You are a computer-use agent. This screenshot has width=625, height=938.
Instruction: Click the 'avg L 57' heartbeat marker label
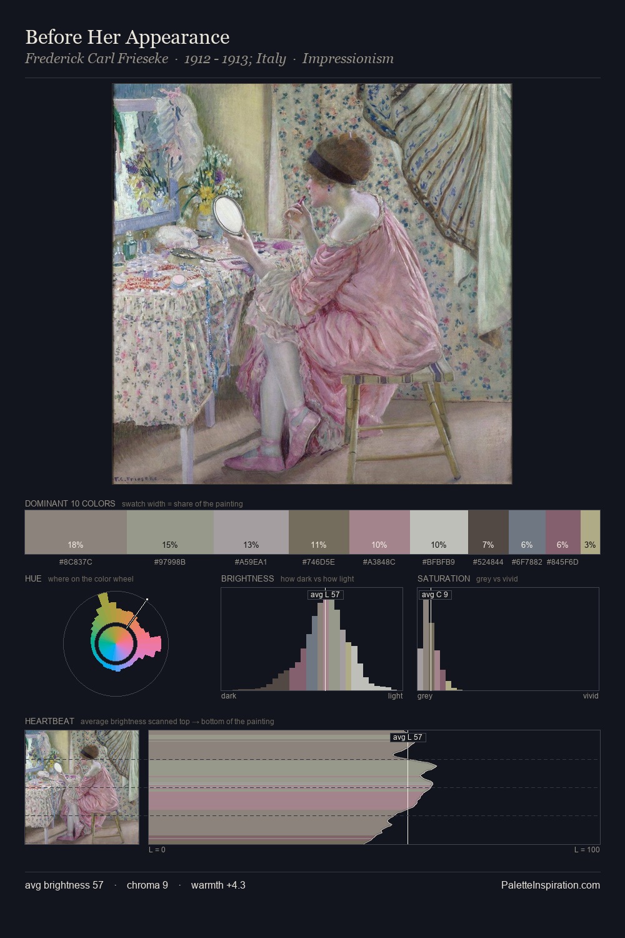tap(407, 737)
